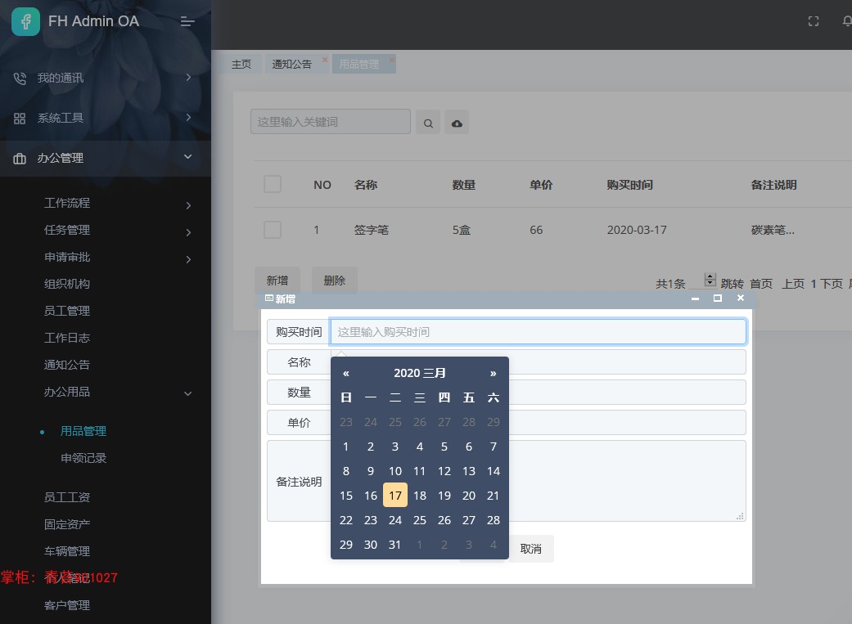852x624 pixels.
Task: Click the FH Admin OA logo icon
Action: [x=25, y=21]
